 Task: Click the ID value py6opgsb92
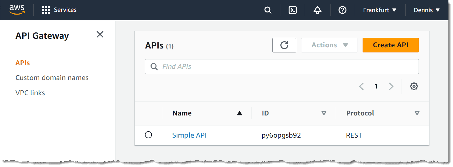(281, 135)
